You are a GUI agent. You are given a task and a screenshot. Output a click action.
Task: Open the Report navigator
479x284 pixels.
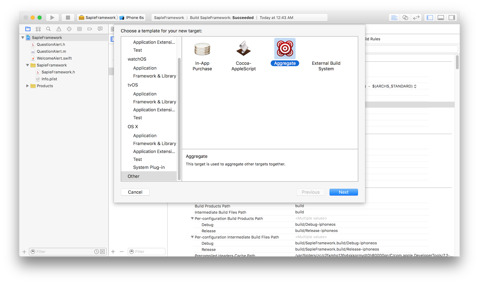pyautogui.click(x=100, y=29)
